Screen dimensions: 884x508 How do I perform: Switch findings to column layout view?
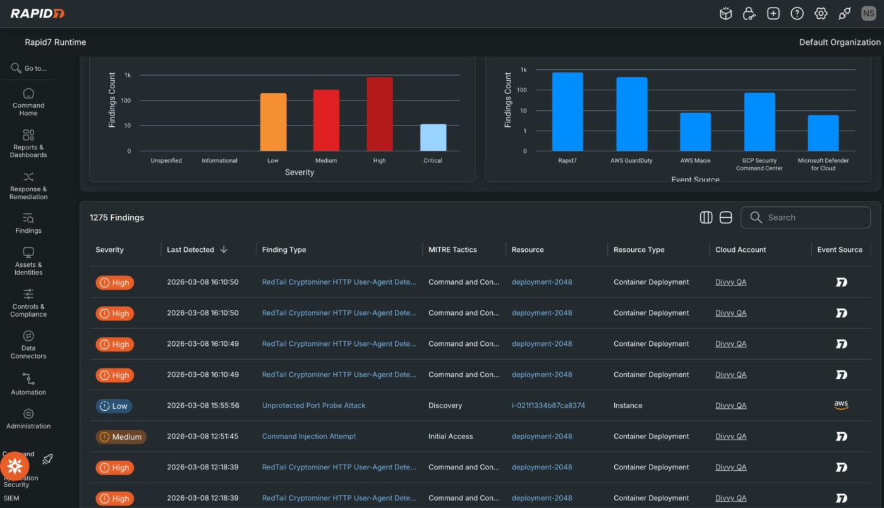click(x=706, y=217)
